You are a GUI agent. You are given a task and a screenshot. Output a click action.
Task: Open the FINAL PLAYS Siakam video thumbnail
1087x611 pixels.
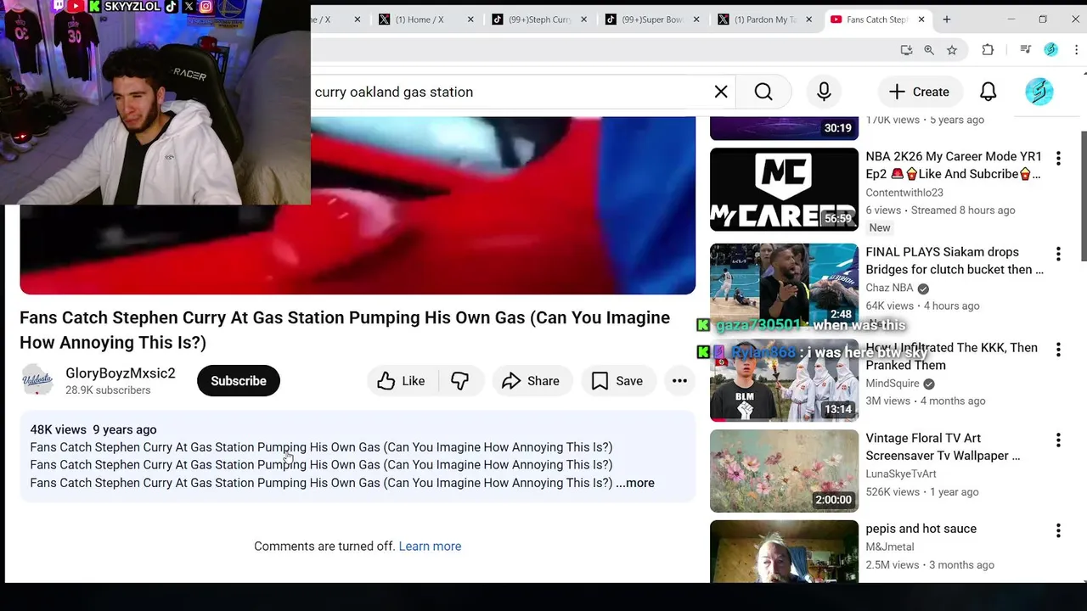pos(784,285)
